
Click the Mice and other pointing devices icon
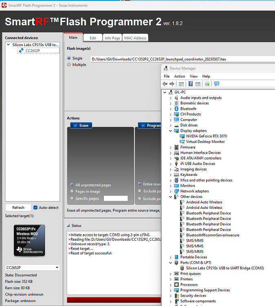click(x=176, y=180)
